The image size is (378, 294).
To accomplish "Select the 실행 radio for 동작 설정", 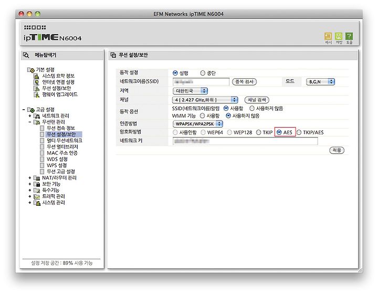I will coord(175,73).
